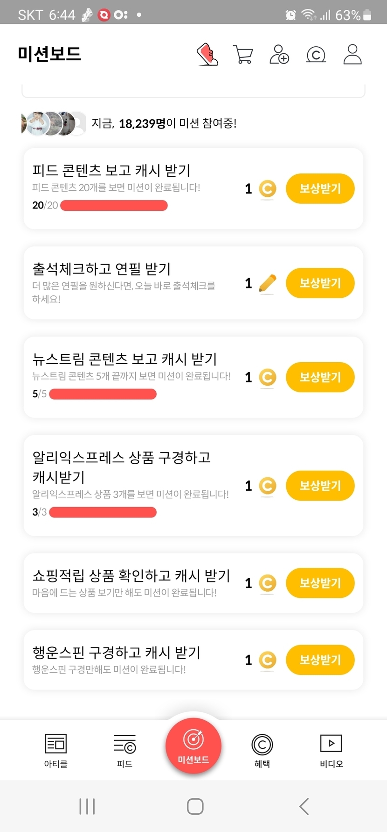
Task: Switch to the 아티클 tab
Action: [55, 750]
